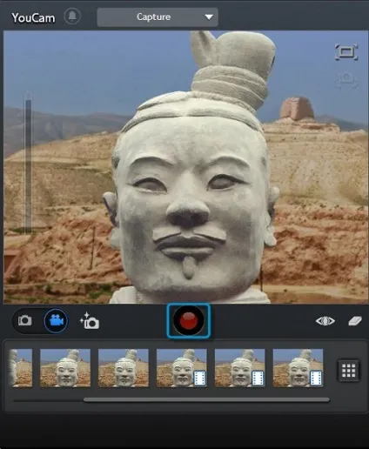Click the face detection frame icon
This screenshot has height=449, width=369.
click(x=346, y=80)
